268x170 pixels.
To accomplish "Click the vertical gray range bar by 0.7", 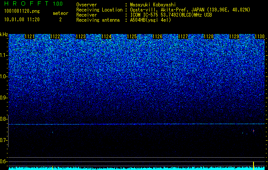I will tap(9, 131).
